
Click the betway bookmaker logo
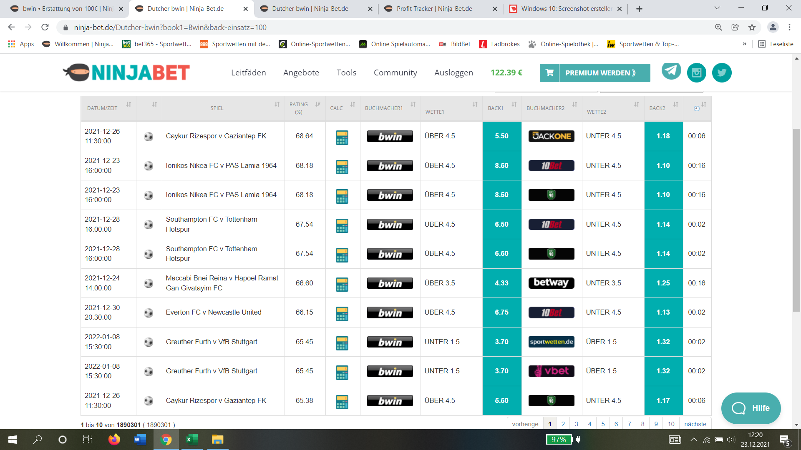[551, 283]
